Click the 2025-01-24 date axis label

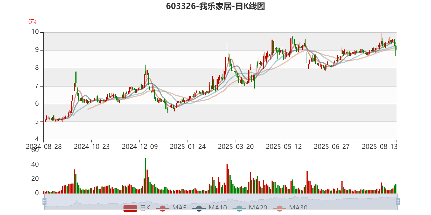pos(187,147)
